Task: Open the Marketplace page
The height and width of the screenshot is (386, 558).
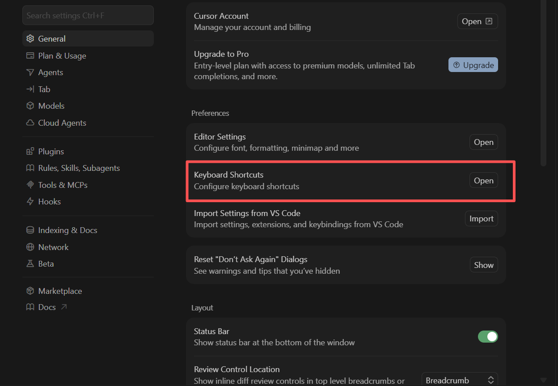Action: tap(88, 291)
